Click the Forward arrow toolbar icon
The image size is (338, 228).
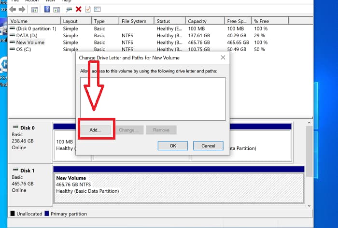[21, 9]
